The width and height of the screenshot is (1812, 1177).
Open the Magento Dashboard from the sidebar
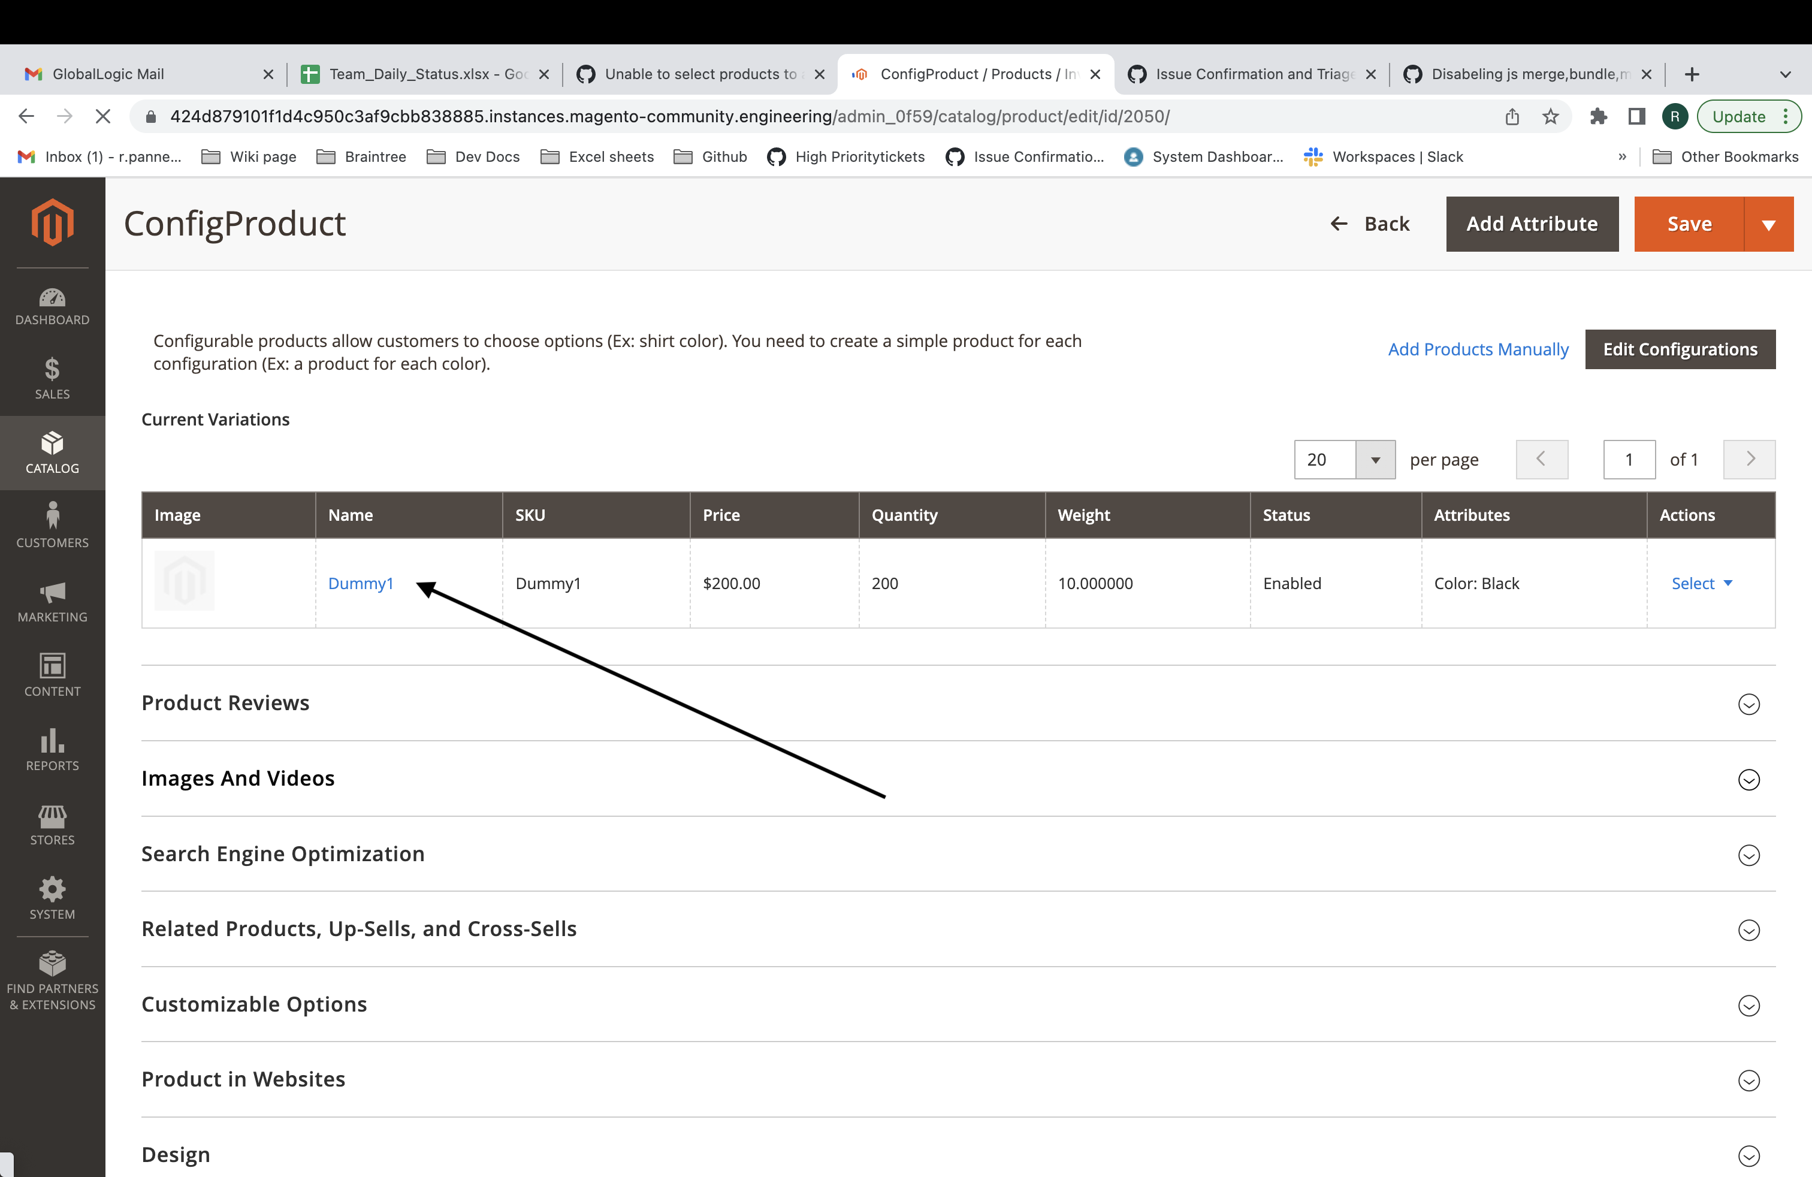52,304
